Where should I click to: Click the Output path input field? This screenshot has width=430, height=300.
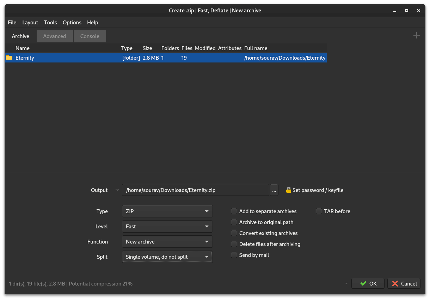195,190
